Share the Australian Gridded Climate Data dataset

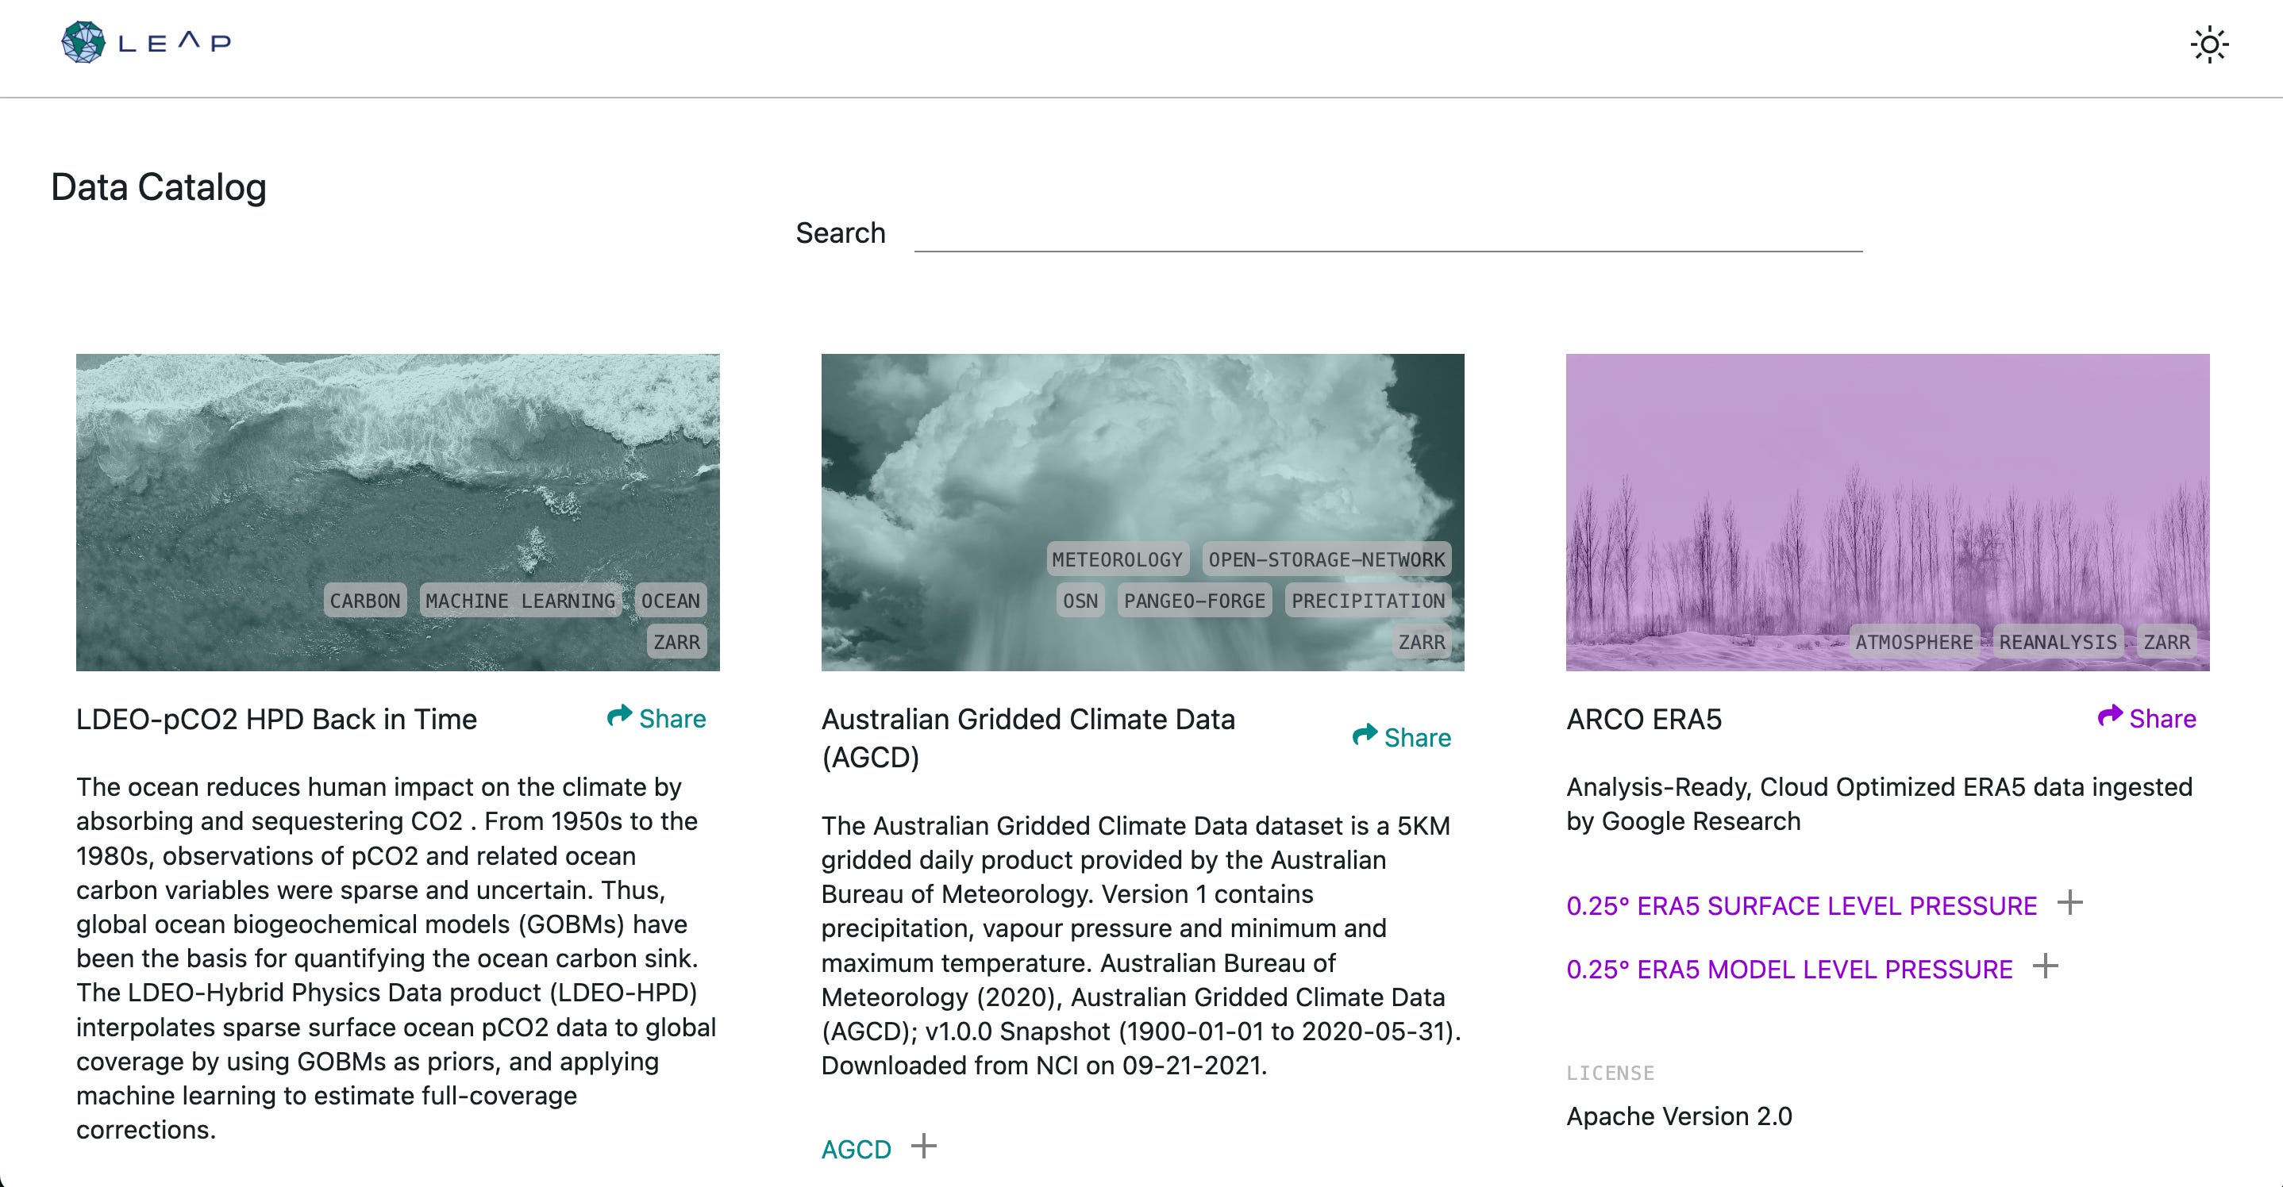click(x=1402, y=737)
